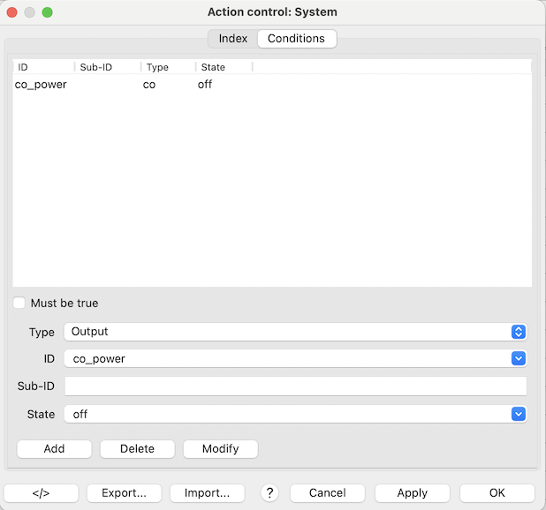
Task: Click the Modify button
Action: tap(220, 448)
